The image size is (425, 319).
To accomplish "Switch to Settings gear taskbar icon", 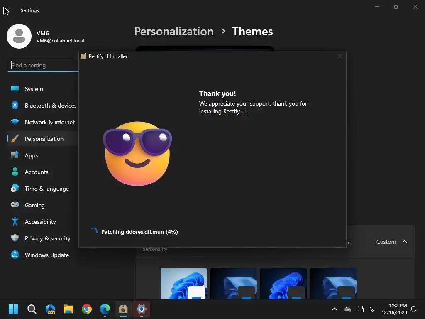I will (x=142, y=309).
